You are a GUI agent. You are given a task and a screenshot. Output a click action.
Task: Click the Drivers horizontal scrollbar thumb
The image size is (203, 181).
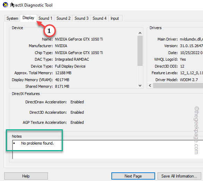click(x=178, y=86)
